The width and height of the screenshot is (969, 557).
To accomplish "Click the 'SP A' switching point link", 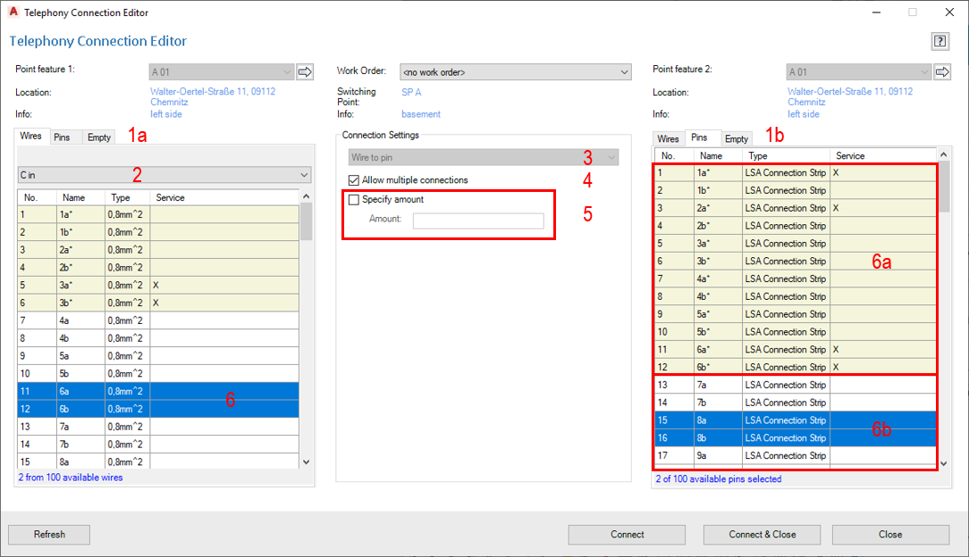I will point(411,92).
